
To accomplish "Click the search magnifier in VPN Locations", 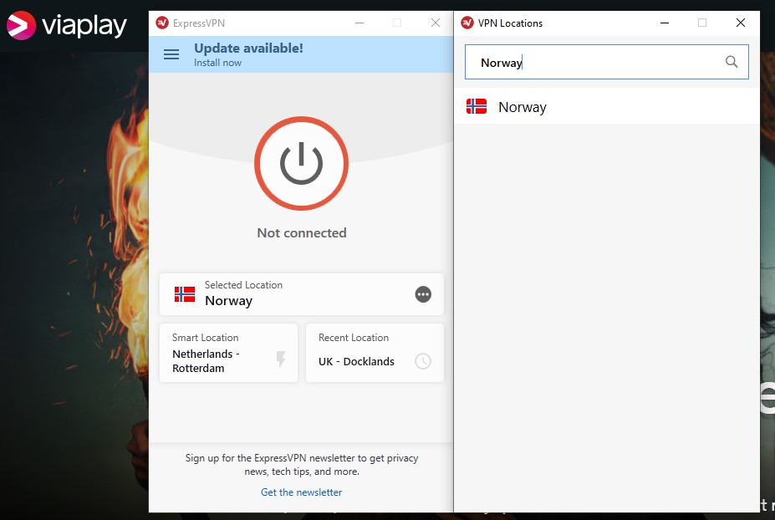I will coord(732,62).
